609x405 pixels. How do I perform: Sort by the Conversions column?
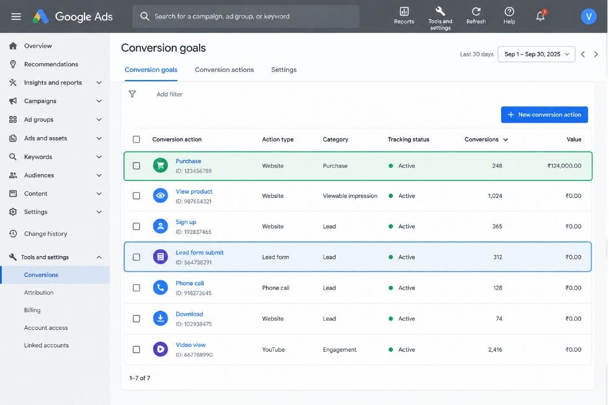tap(486, 140)
